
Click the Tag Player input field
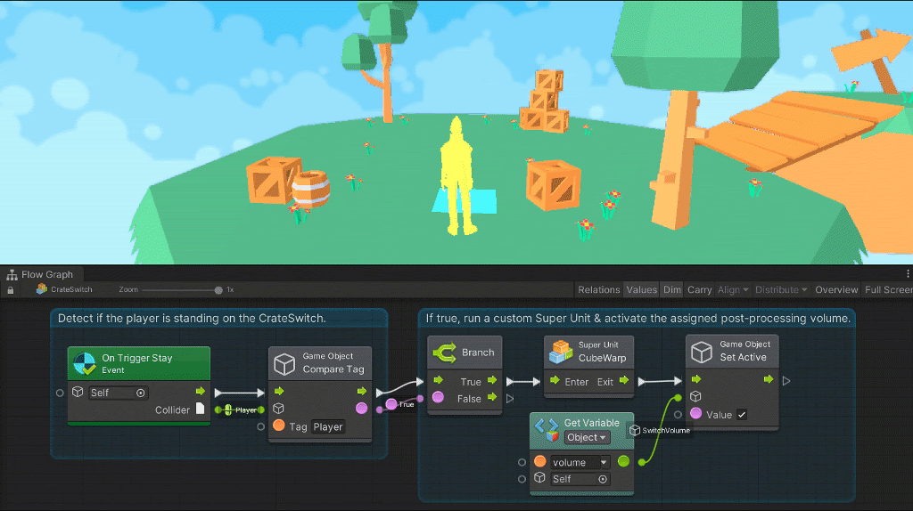(328, 426)
